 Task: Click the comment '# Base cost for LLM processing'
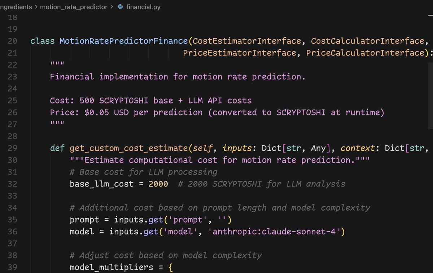144,172
